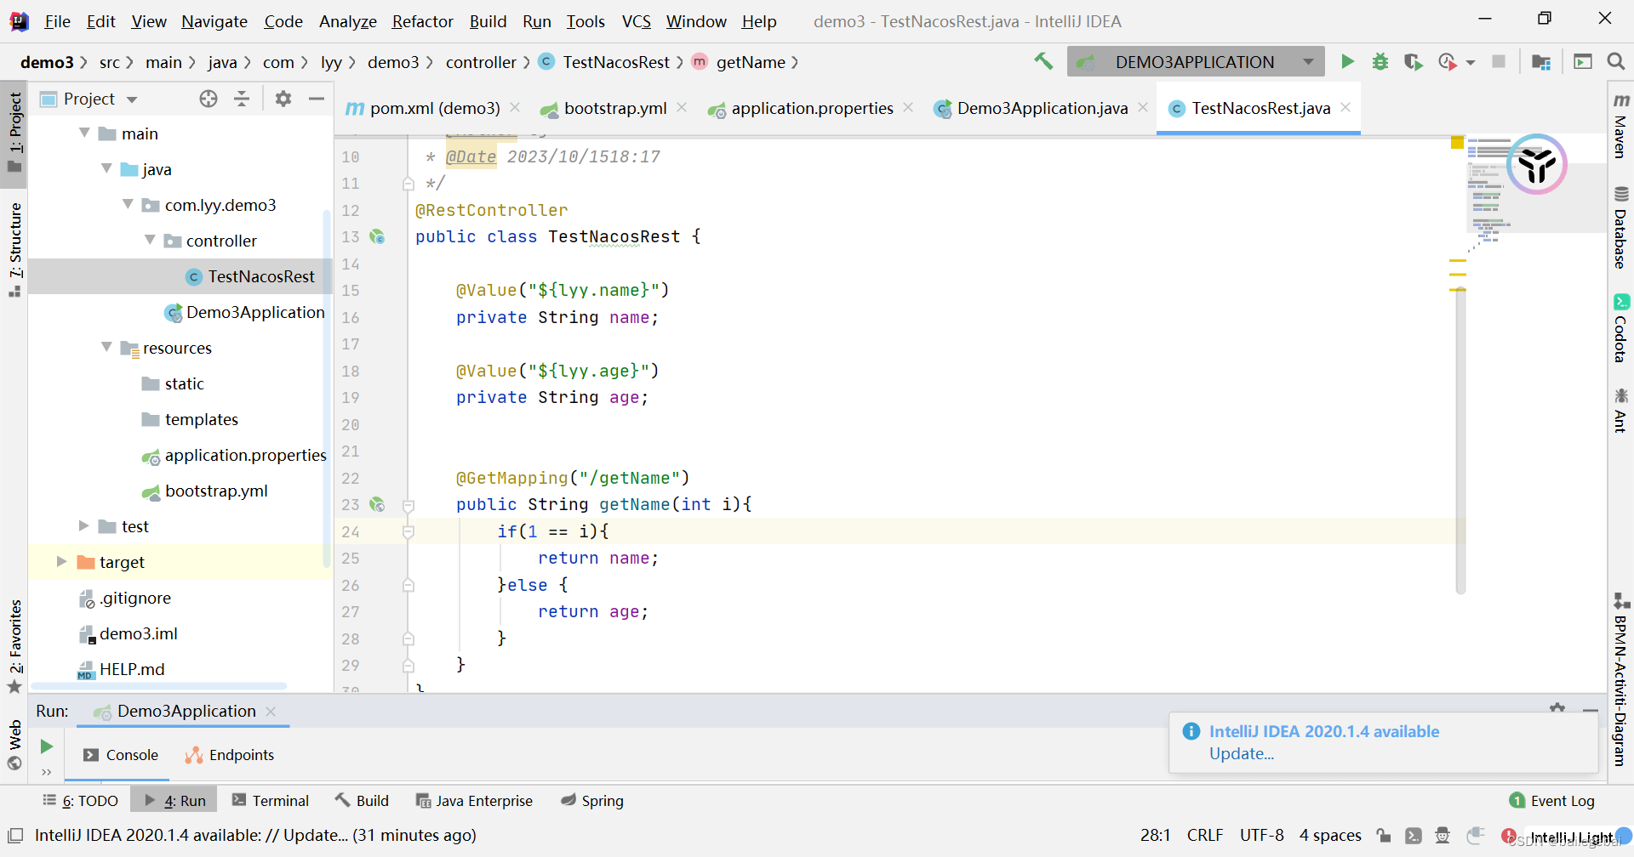
Task: Open the Codota floating assistant icon
Action: pos(1537,164)
